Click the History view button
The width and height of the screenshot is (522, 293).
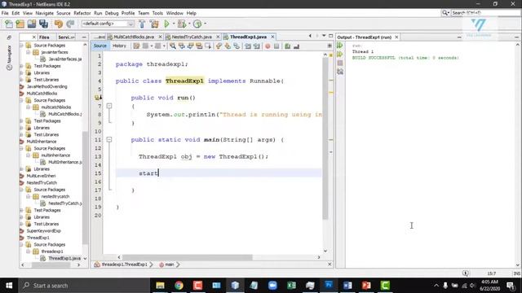[x=119, y=46]
